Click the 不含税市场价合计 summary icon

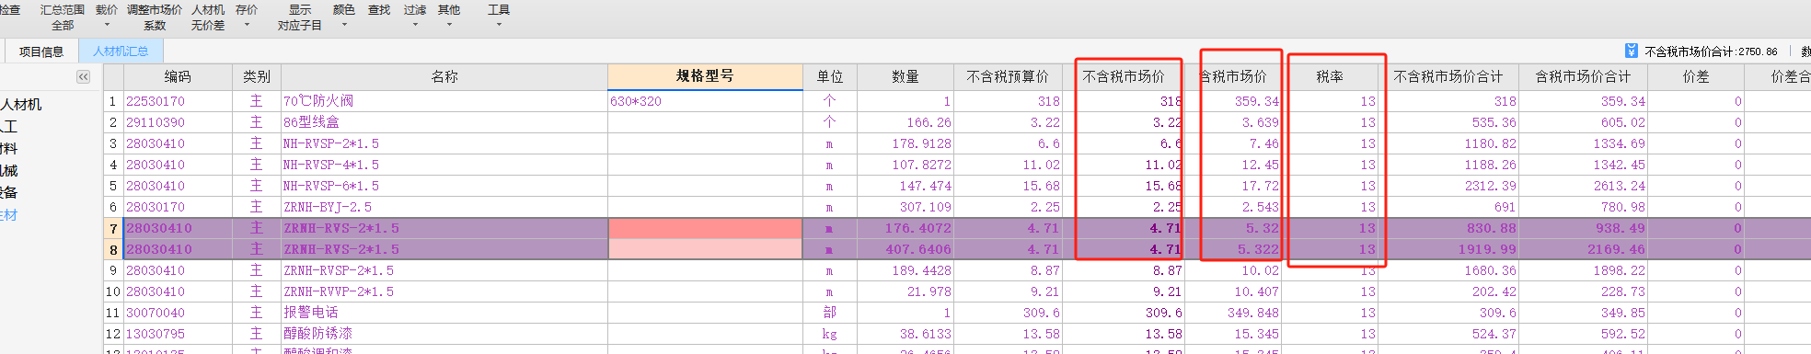1632,51
